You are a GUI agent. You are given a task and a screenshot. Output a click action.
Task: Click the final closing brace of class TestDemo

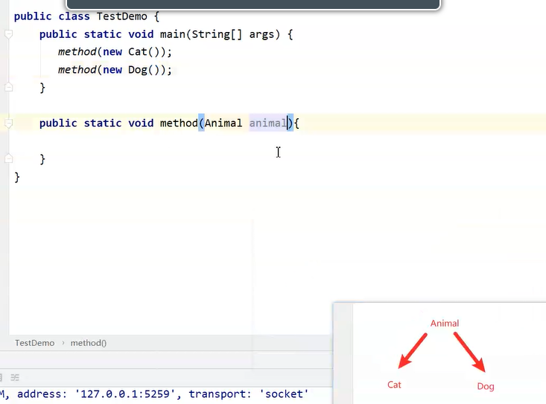17,177
